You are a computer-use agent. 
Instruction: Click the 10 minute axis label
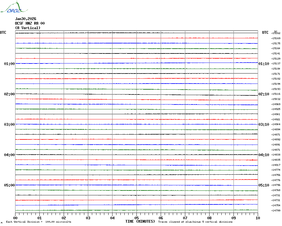[x=258, y=218]
